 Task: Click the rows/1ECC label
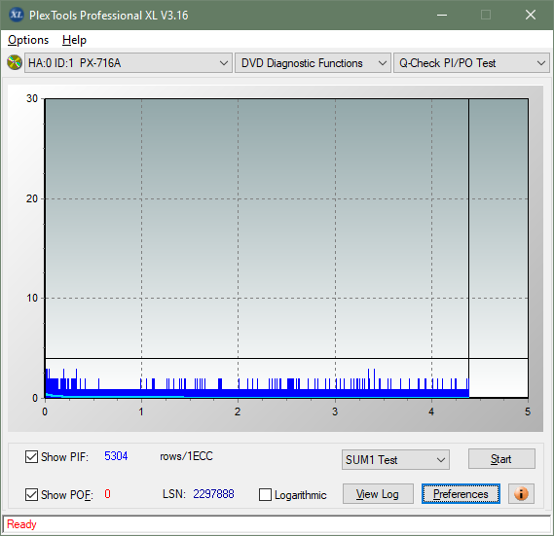pyautogui.click(x=186, y=456)
